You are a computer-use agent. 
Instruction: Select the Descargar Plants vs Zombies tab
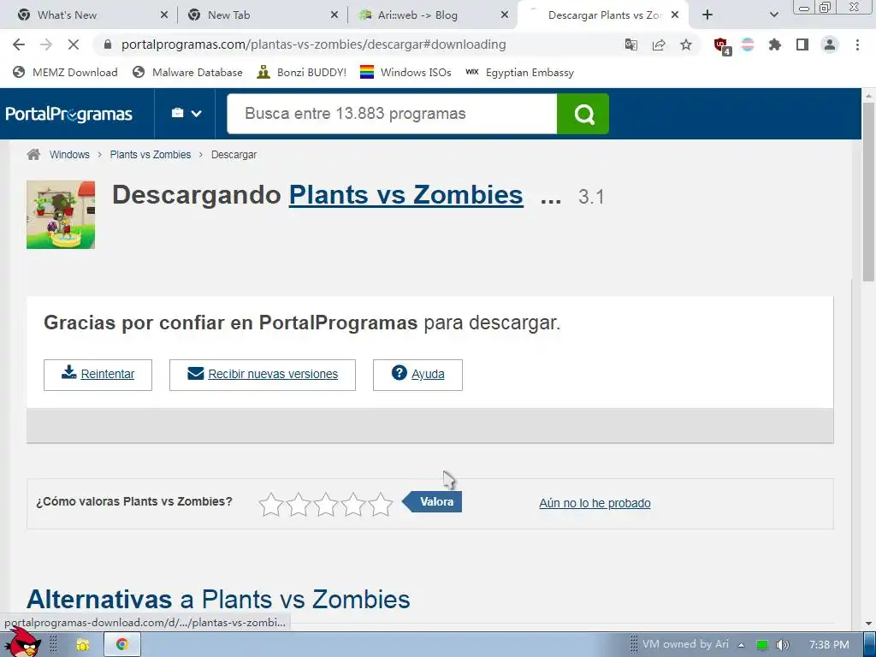[x=603, y=15]
